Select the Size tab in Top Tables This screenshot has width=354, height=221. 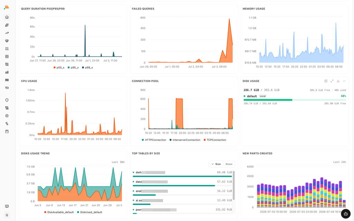coord(216,164)
